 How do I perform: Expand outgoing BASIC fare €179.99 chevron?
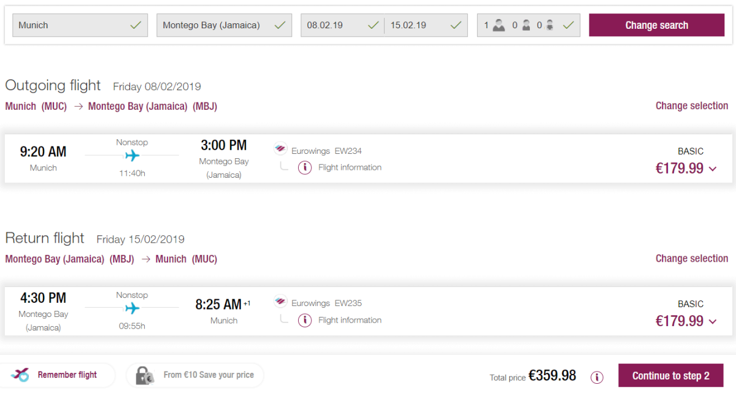[712, 169]
